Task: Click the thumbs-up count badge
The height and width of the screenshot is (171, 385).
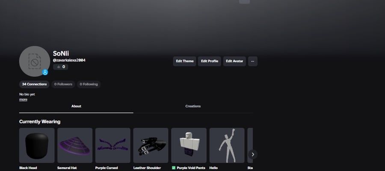Action: pyautogui.click(x=61, y=67)
